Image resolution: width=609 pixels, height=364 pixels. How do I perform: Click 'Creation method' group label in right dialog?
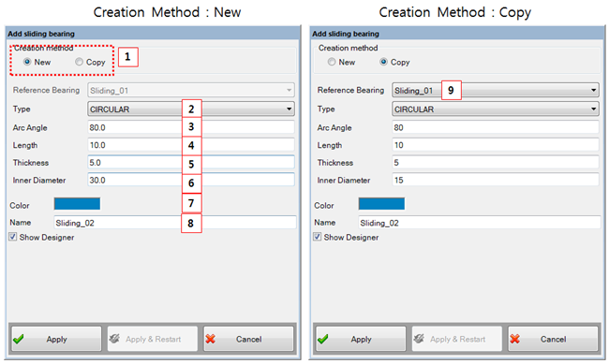[x=348, y=48]
